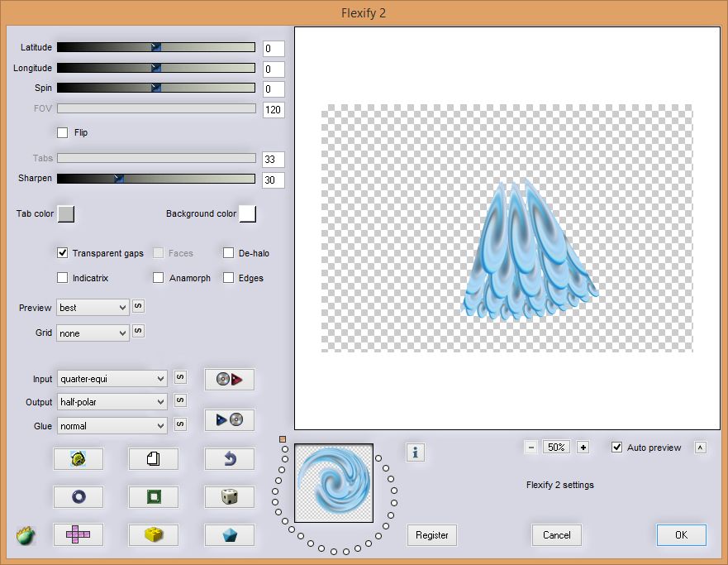The width and height of the screenshot is (728, 565).
Task: Toggle the Auto preview checkbox
Action: click(616, 448)
